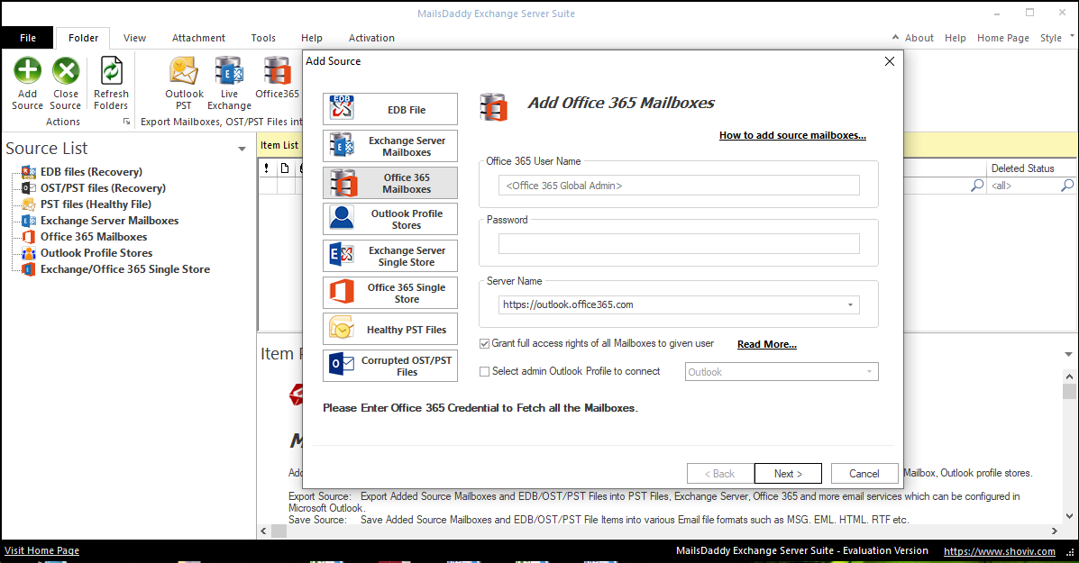
Task: Open the File menu
Action: pyautogui.click(x=28, y=38)
